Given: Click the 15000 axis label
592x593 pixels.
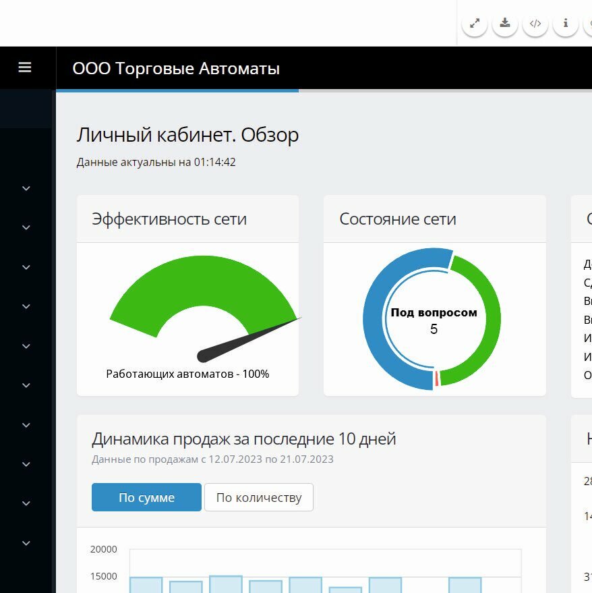Looking at the screenshot, I should point(104,576).
